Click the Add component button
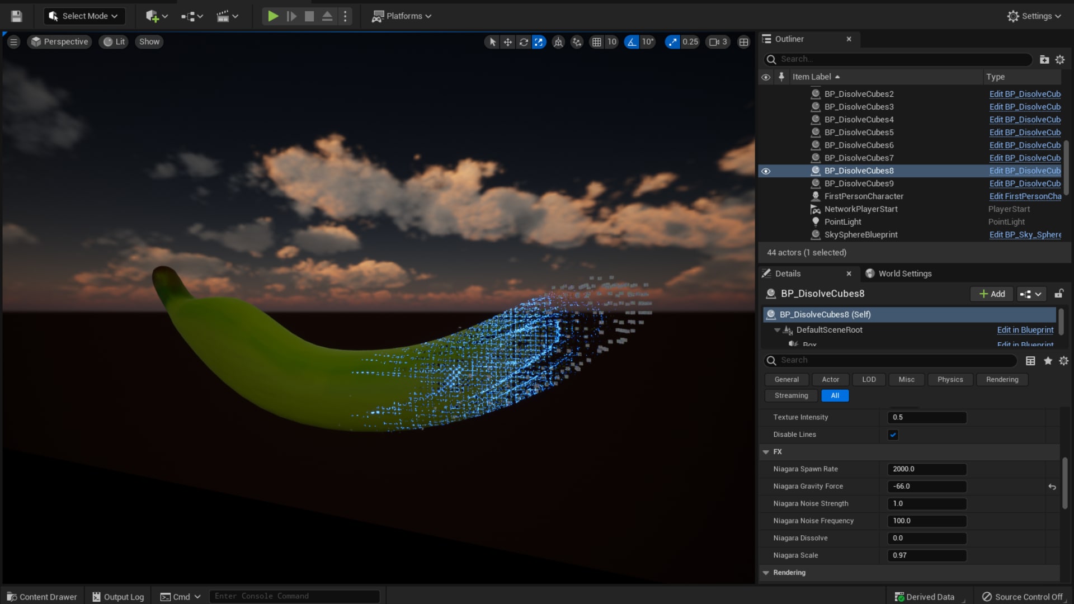The width and height of the screenshot is (1074, 604). pyautogui.click(x=992, y=294)
